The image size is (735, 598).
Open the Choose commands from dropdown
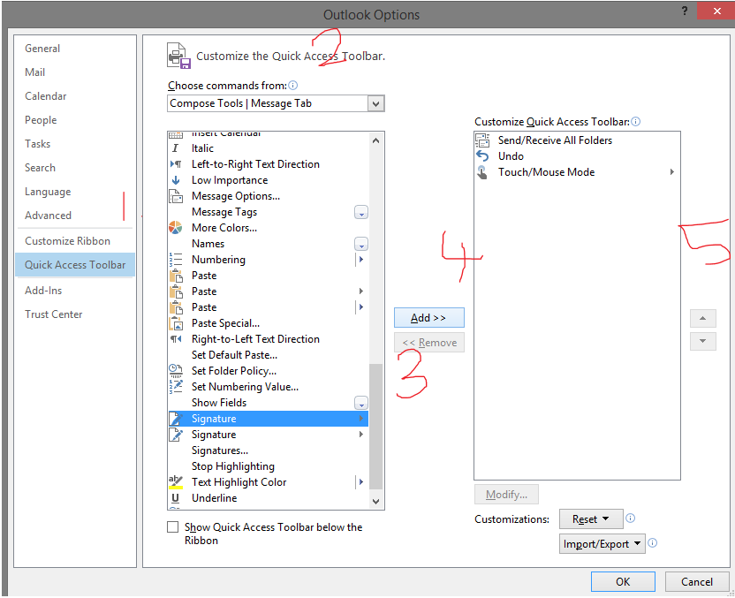pyautogui.click(x=376, y=103)
